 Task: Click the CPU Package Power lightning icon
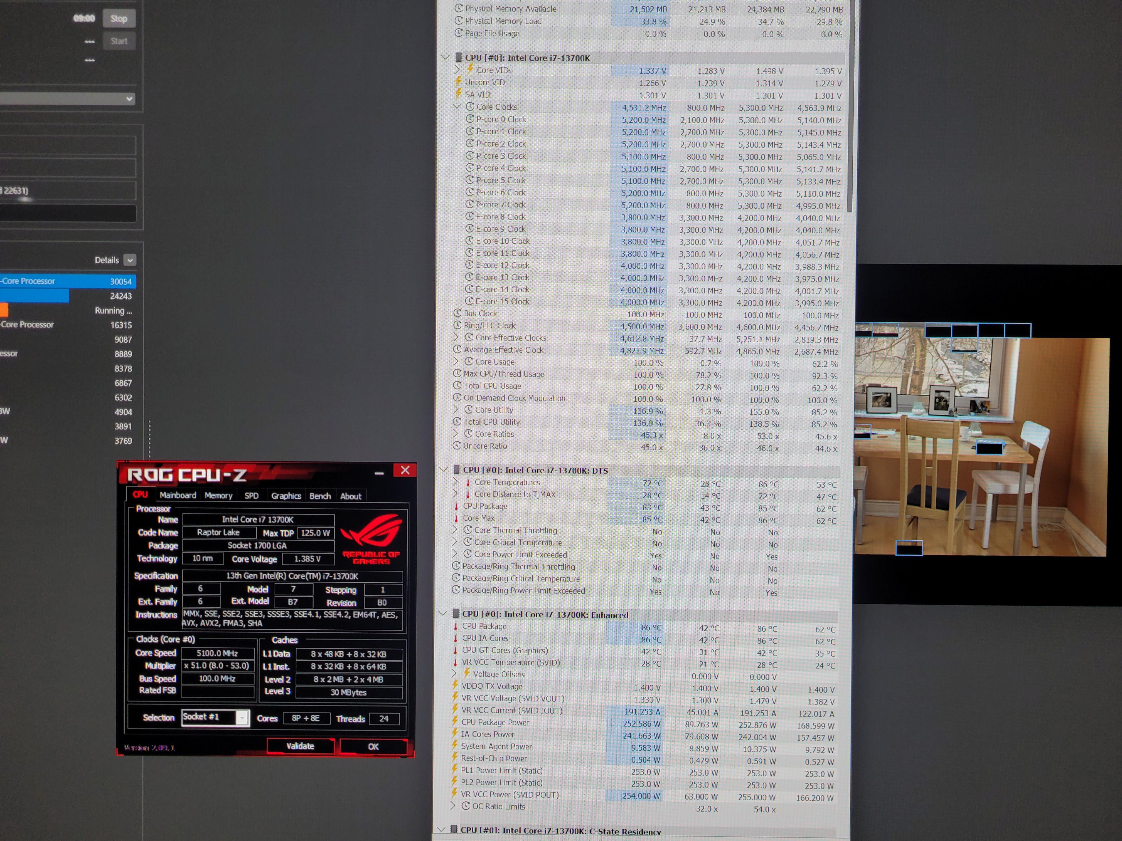455,721
